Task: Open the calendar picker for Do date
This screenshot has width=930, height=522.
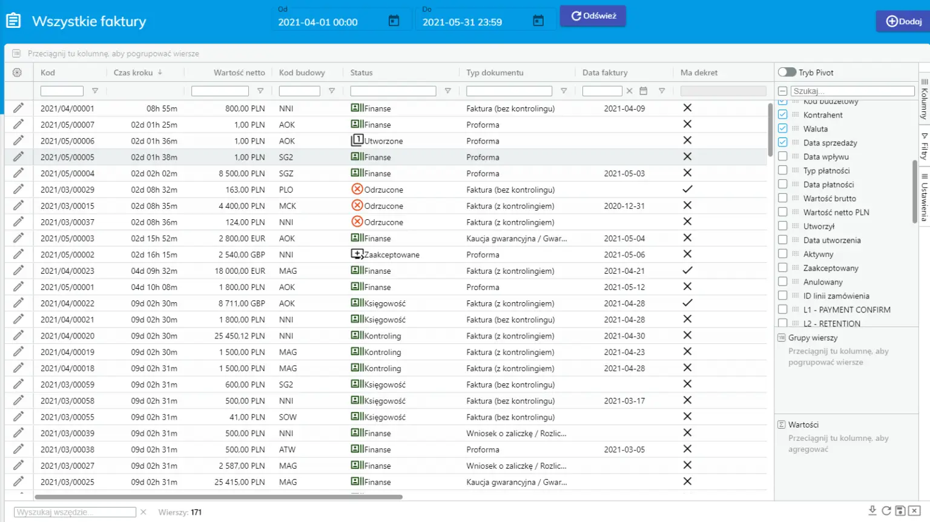Action: (538, 21)
